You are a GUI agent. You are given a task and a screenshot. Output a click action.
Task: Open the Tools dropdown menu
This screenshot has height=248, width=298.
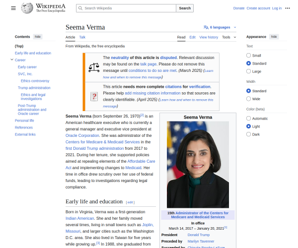pyautogui.click(x=229, y=37)
